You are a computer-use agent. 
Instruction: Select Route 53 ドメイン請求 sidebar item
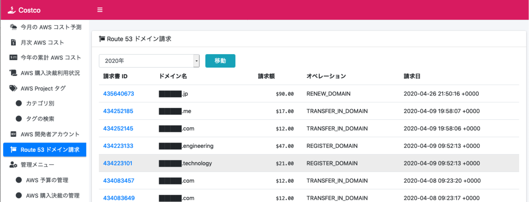(x=45, y=150)
